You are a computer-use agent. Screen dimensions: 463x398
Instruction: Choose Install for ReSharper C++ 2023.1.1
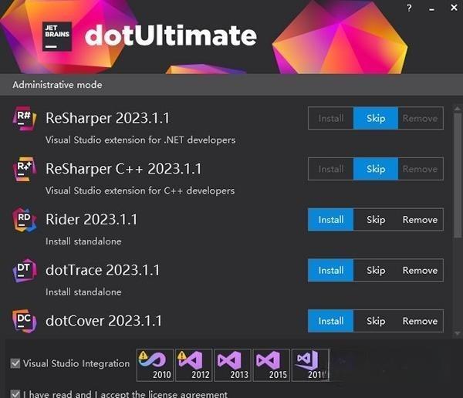331,169
